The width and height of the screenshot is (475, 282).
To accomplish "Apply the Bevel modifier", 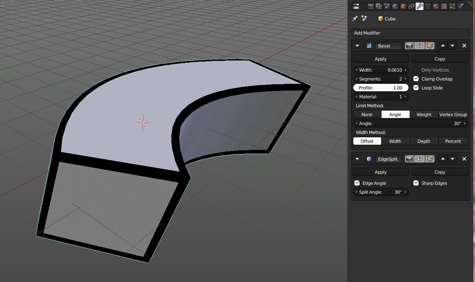I will 381,59.
